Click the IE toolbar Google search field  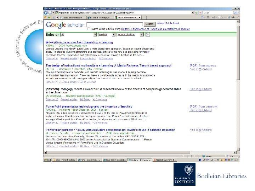tap(218, 13)
